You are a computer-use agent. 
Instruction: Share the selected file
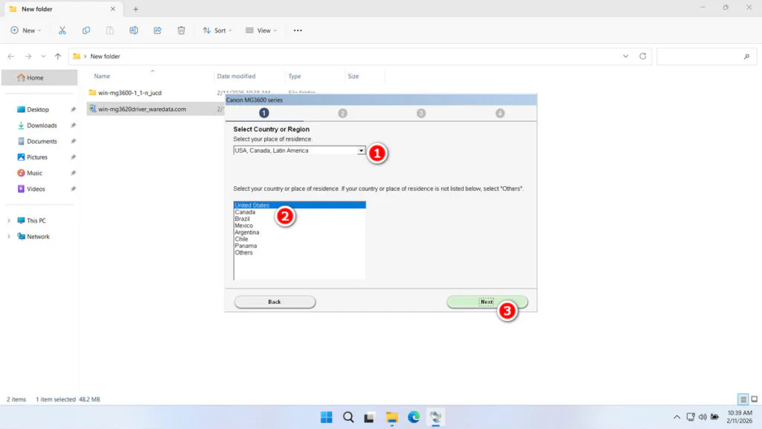pos(157,30)
